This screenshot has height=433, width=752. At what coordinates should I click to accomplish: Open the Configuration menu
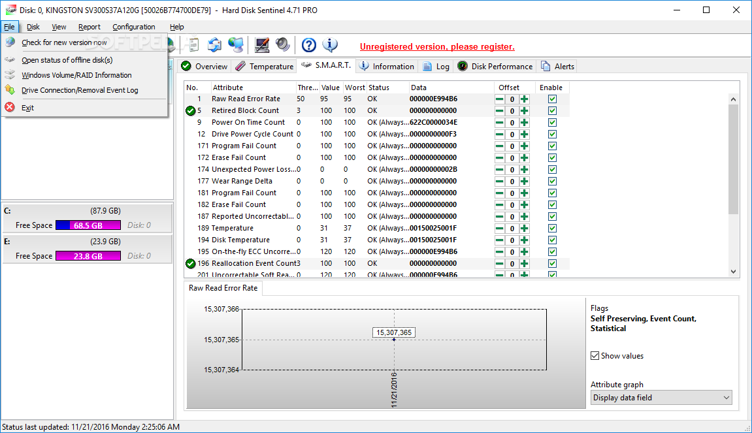click(133, 27)
